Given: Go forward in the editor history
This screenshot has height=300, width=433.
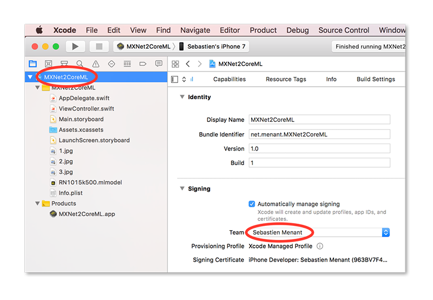Looking at the screenshot, I should [199, 64].
